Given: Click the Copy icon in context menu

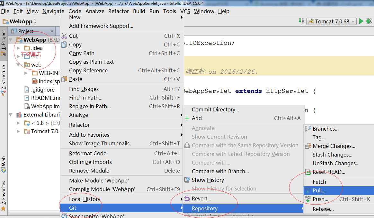Looking at the screenshot, I should coord(64,44).
